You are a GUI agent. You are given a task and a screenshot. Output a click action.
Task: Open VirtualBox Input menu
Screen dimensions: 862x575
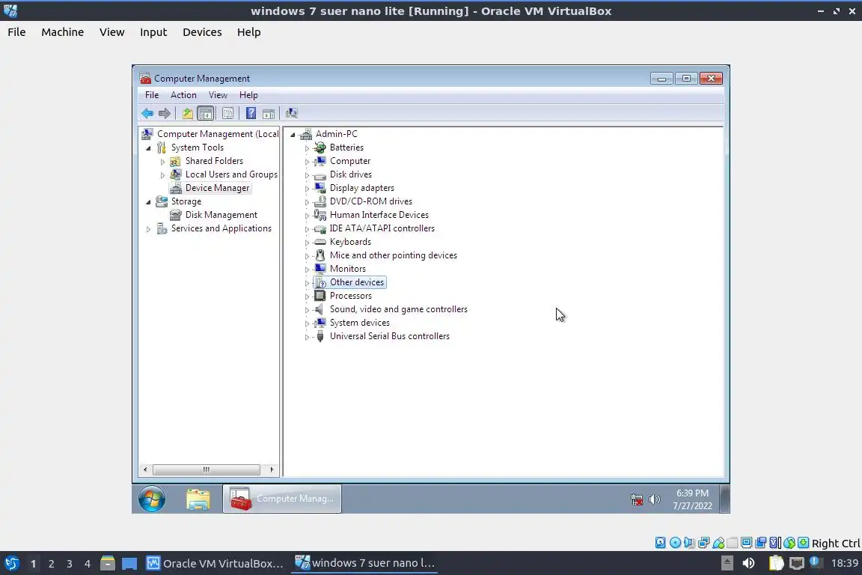pyautogui.click(x=153, y=32)
